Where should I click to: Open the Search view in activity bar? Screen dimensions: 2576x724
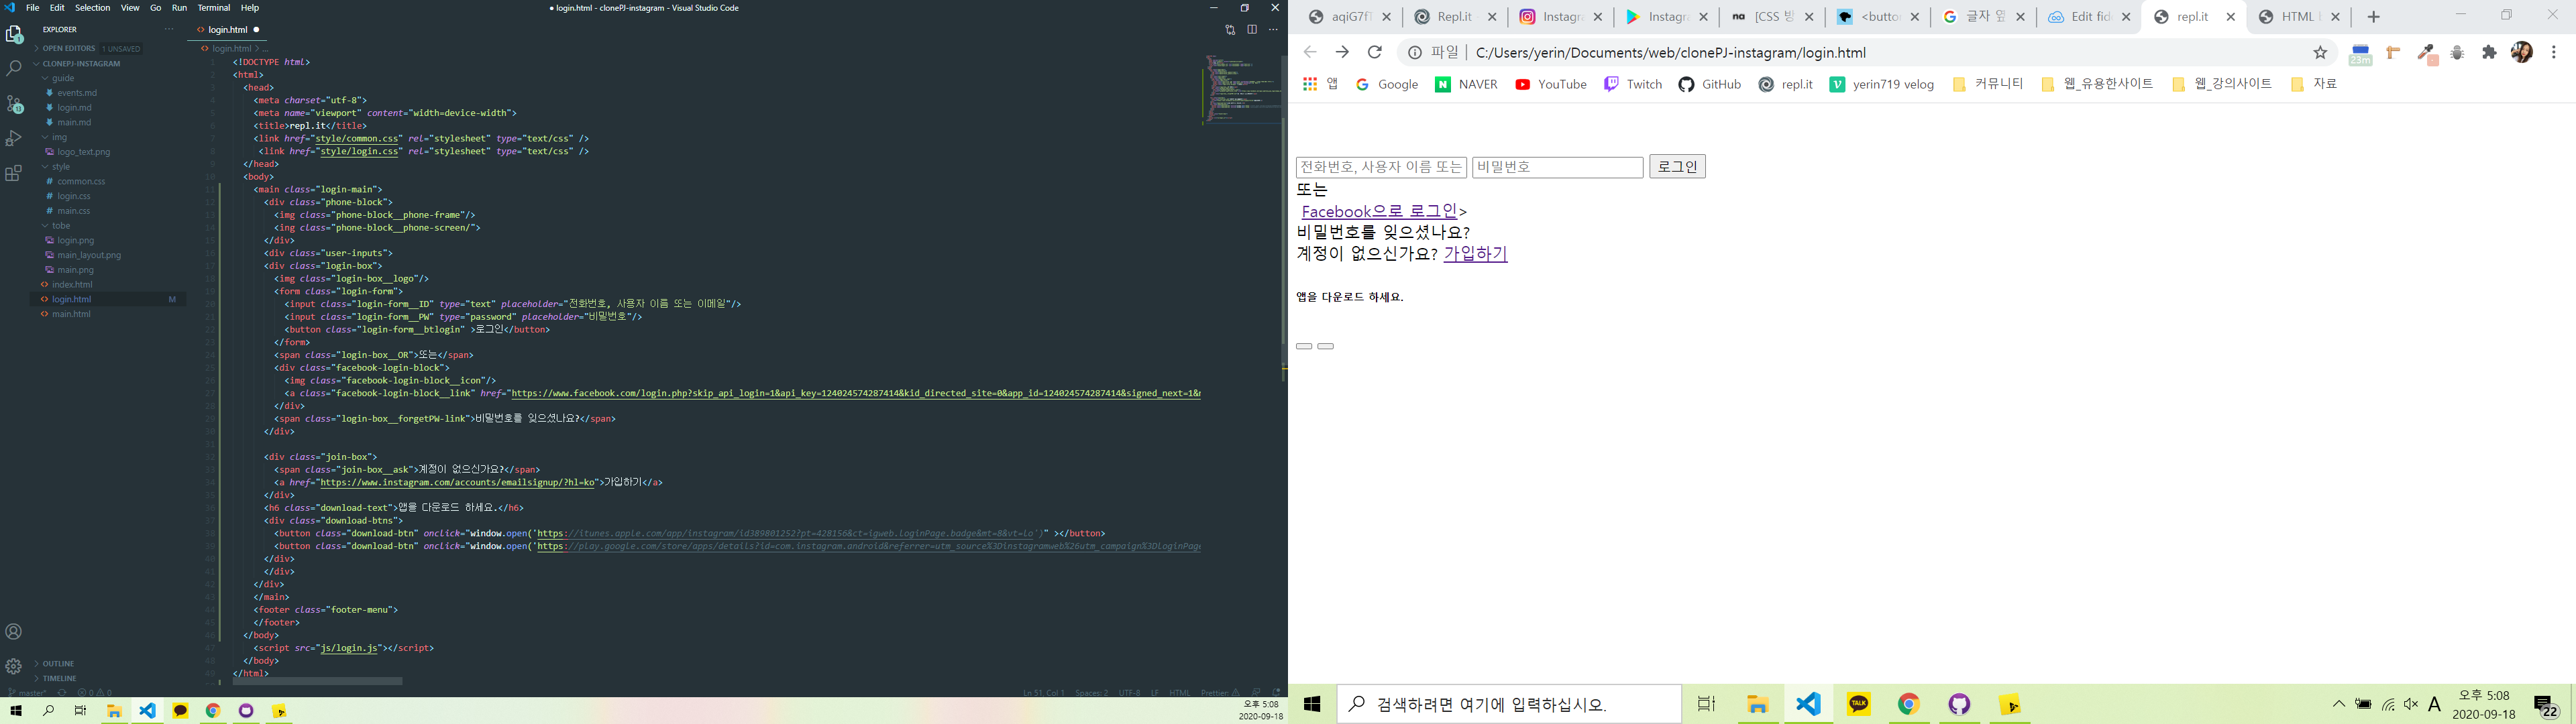[x=14, y=69]
